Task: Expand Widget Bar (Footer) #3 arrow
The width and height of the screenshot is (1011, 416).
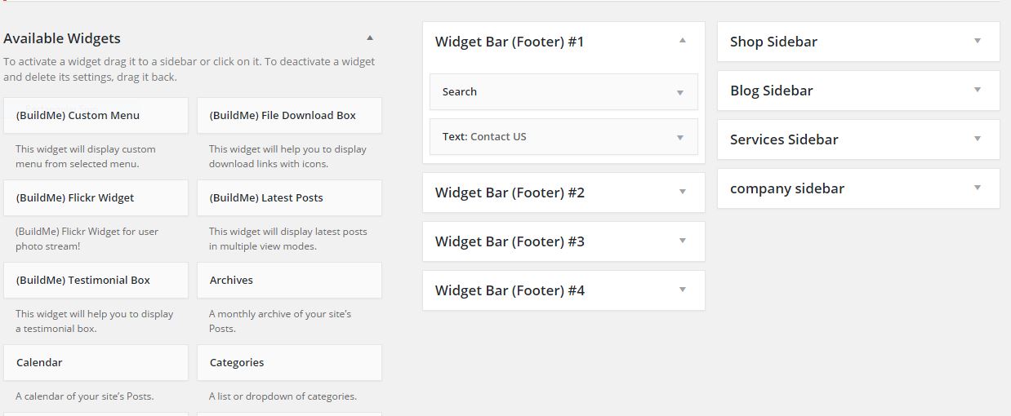Action: coord(683,241)
